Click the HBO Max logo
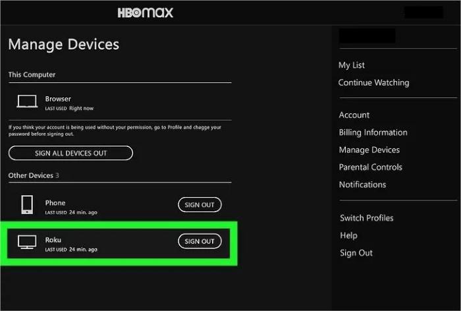 click(145, 13)
